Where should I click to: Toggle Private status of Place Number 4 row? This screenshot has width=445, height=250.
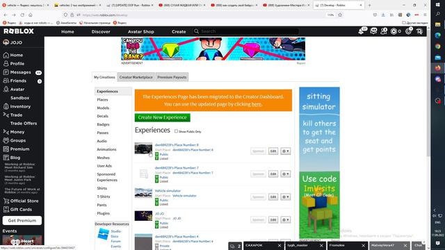point(156,246)
